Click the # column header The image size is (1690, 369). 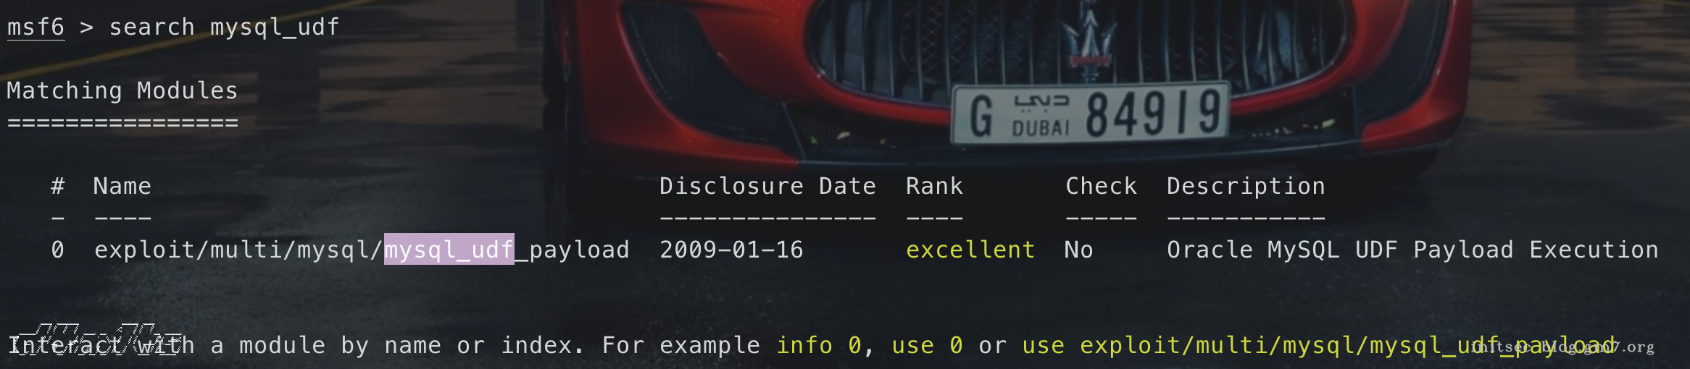(x=58, y=186)
